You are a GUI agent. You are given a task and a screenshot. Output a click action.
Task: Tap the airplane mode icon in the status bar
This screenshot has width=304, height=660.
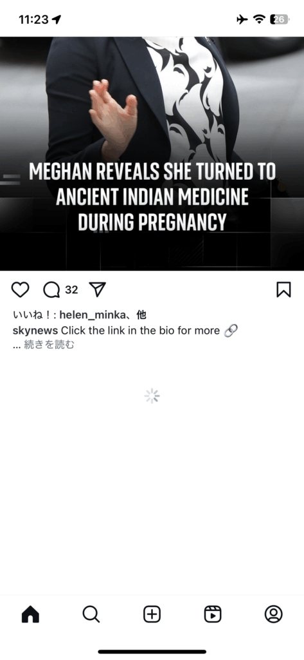242,19
